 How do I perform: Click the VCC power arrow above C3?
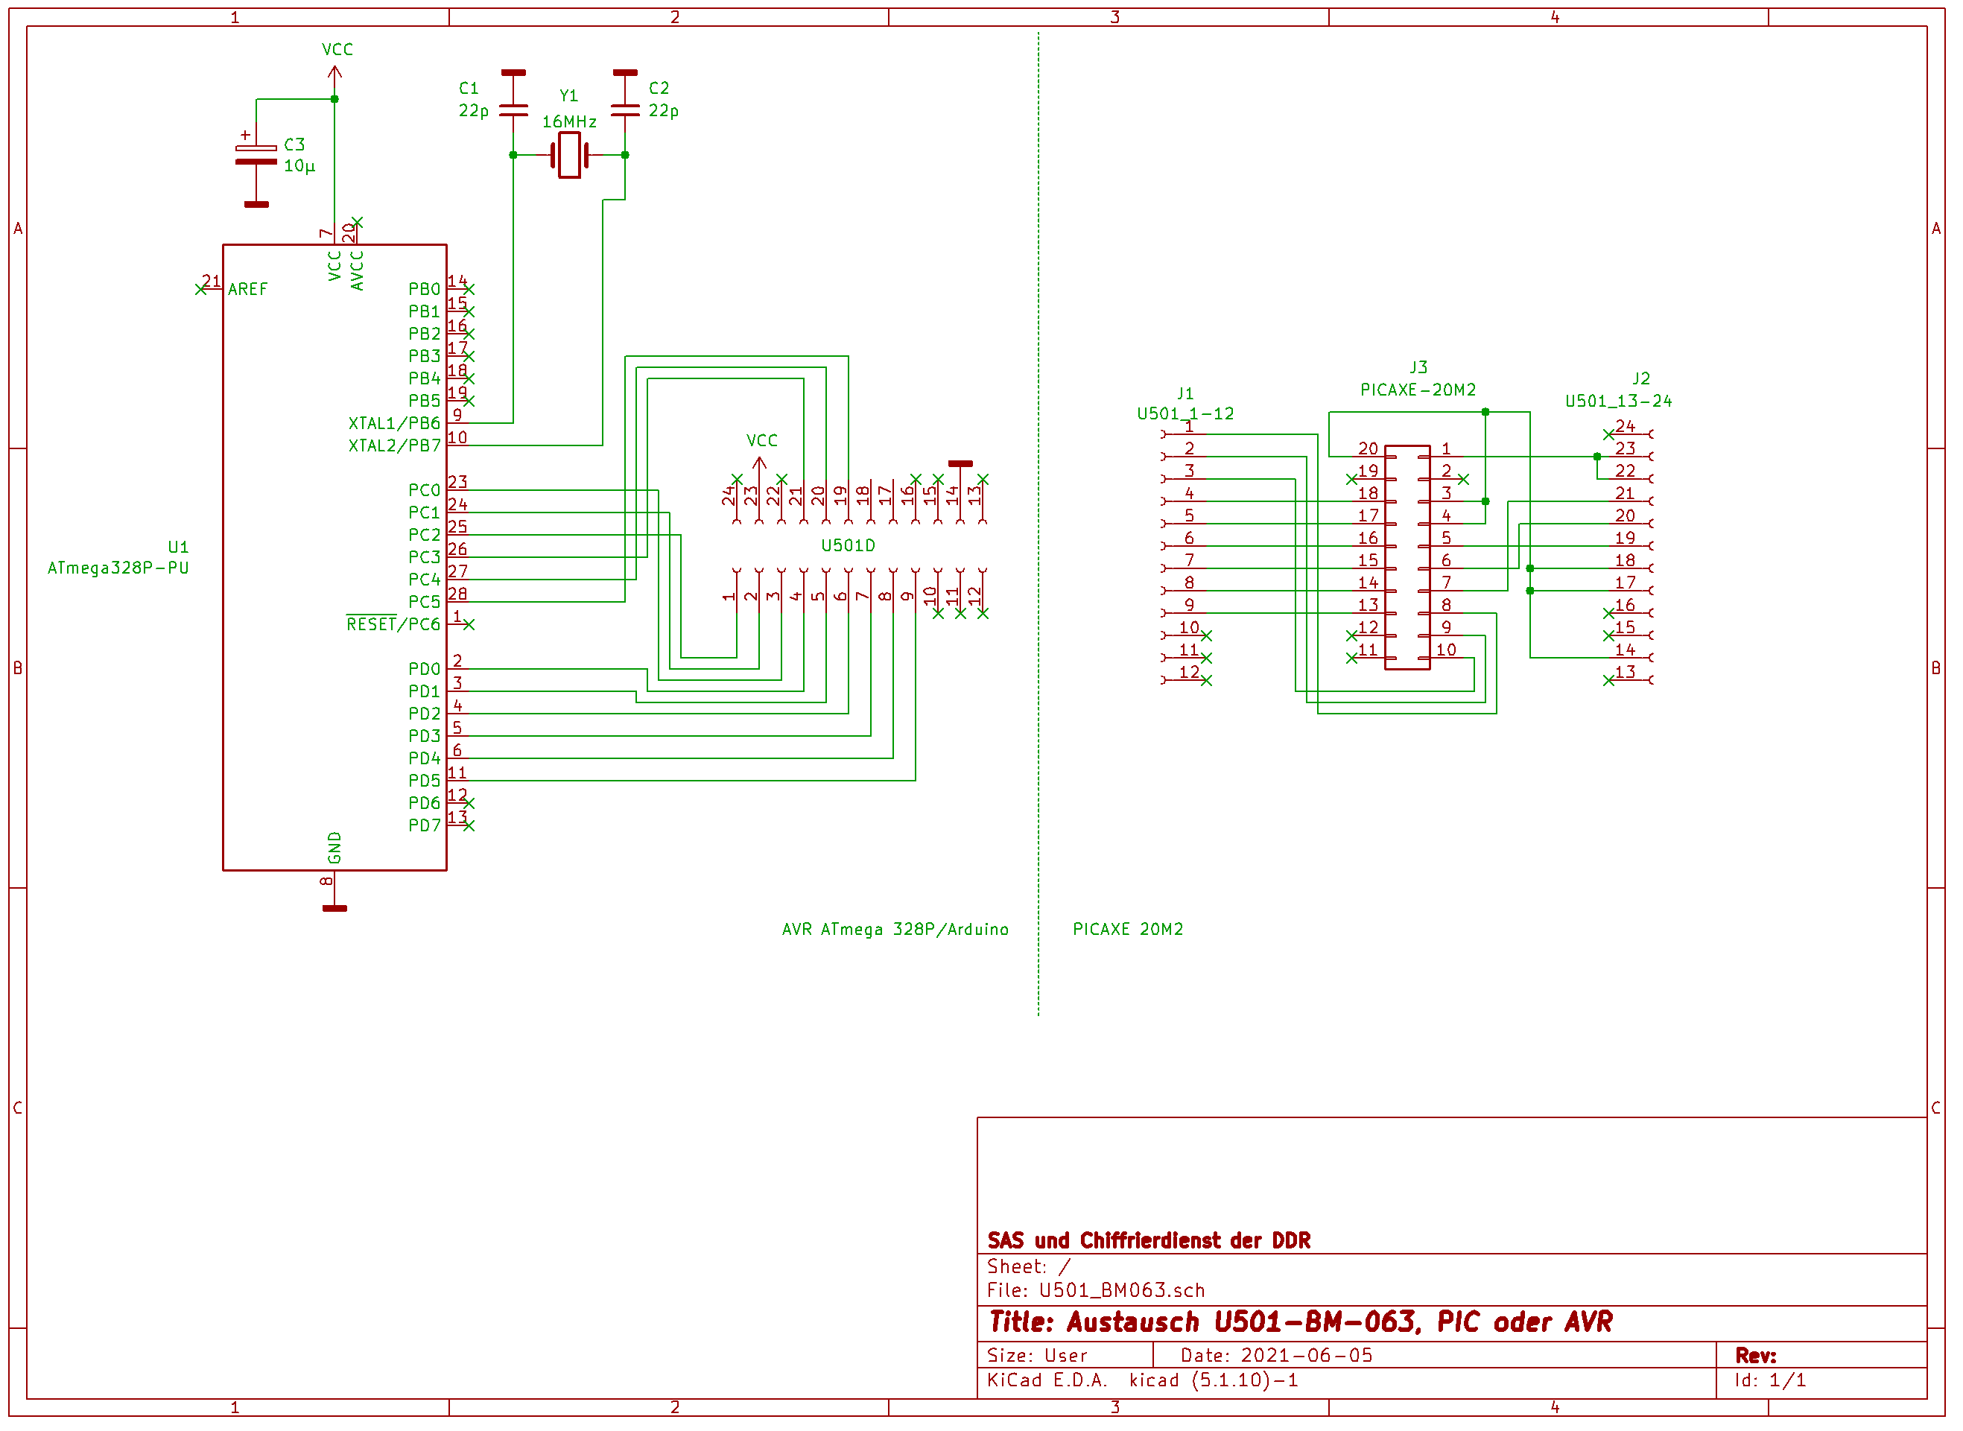(336, 74)
